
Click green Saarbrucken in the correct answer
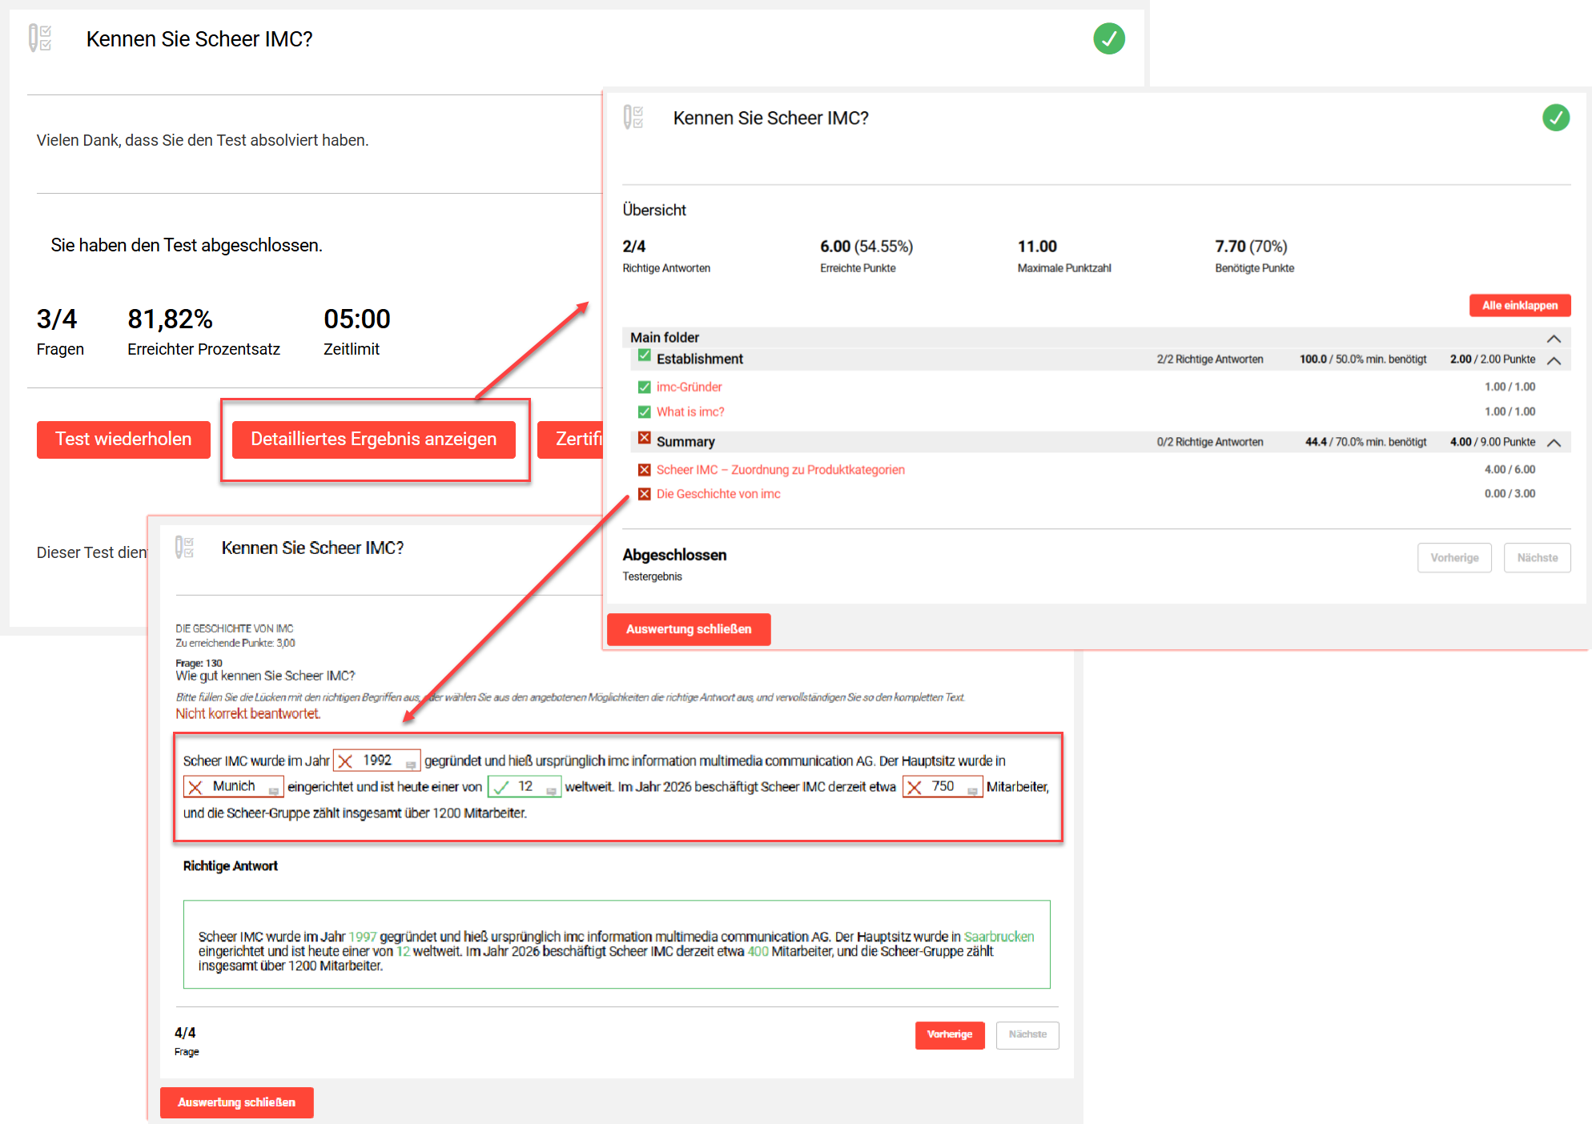999,937
